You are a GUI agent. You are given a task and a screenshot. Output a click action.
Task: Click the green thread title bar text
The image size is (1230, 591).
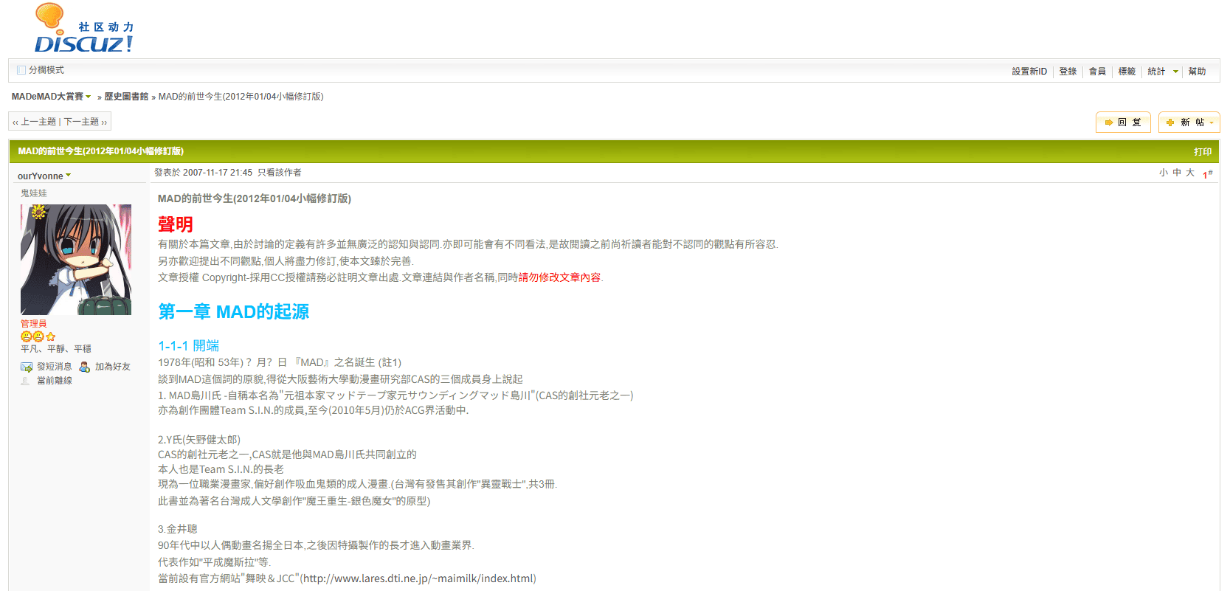point(101,151)
